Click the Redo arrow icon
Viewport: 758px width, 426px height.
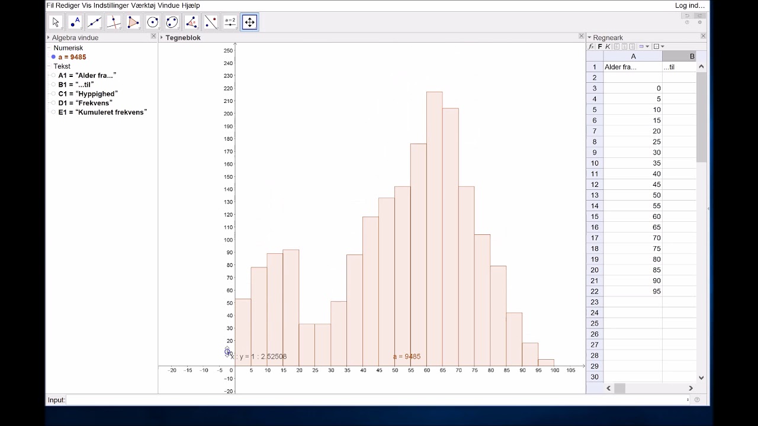pos(700,15)
